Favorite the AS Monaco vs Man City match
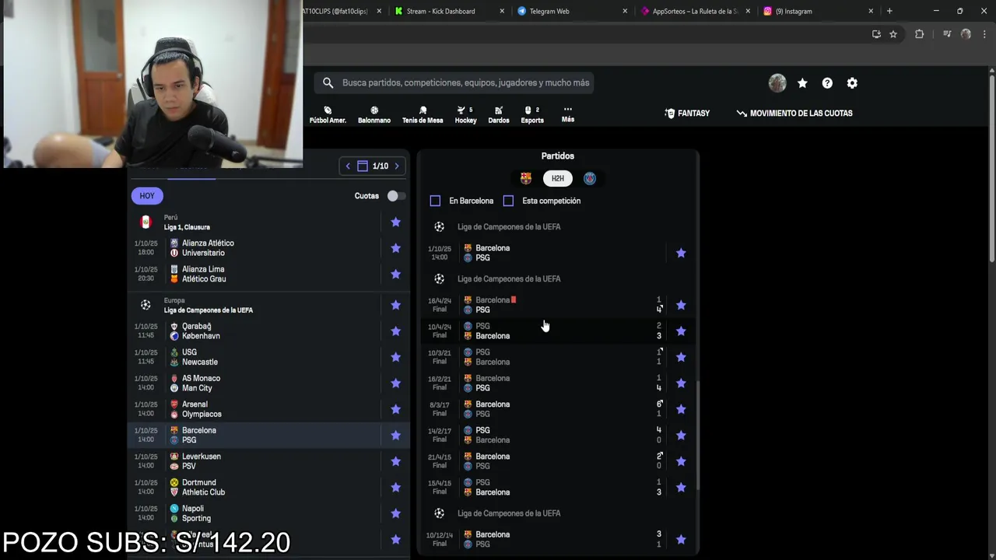Viewport: 996px width, 560px height. (395, 383)
